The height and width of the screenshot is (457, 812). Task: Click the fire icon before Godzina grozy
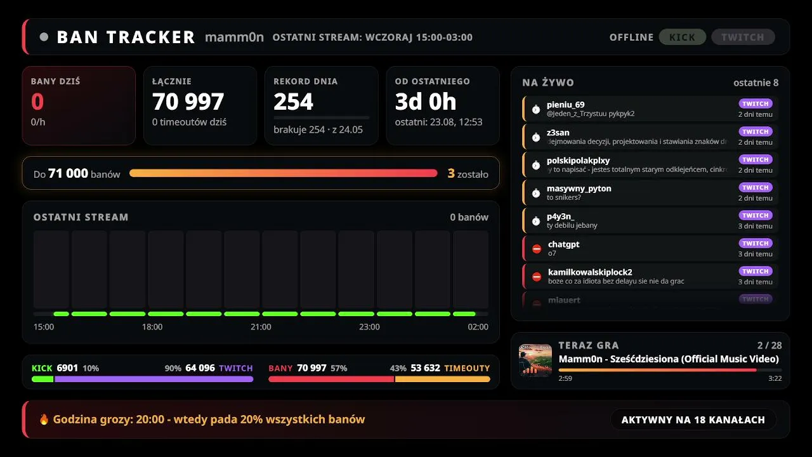tap(44, 420)
